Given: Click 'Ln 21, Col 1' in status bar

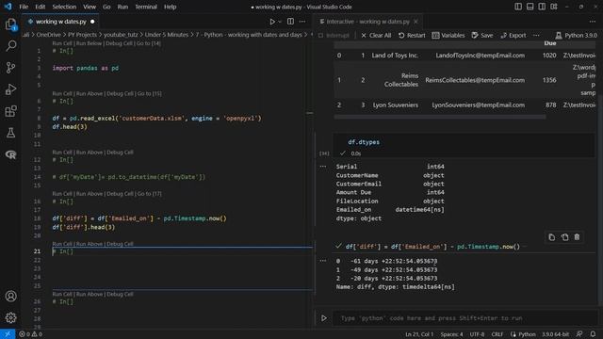Looking at the screenshot, I should pos(419,334).
